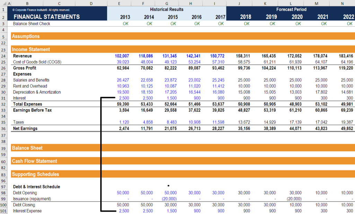The width and height of the screenshot is (355, 214).
Task: Click the comment marker dot above Debt & Interest Schedule
Action: [168, 186]
